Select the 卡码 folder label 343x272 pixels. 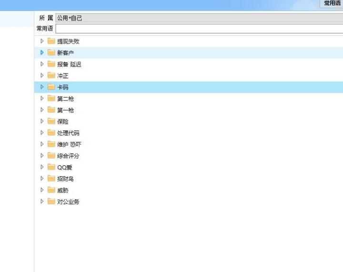click(63, 87)
